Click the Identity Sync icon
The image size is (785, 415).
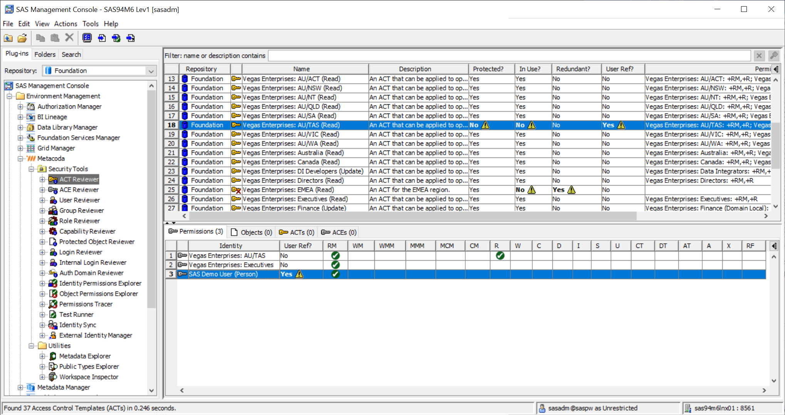click(x=53, y=325)
